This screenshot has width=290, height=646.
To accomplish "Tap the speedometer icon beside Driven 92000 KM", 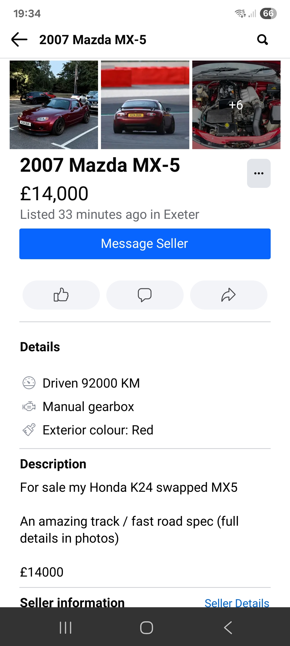I will [x=29, y=383].
